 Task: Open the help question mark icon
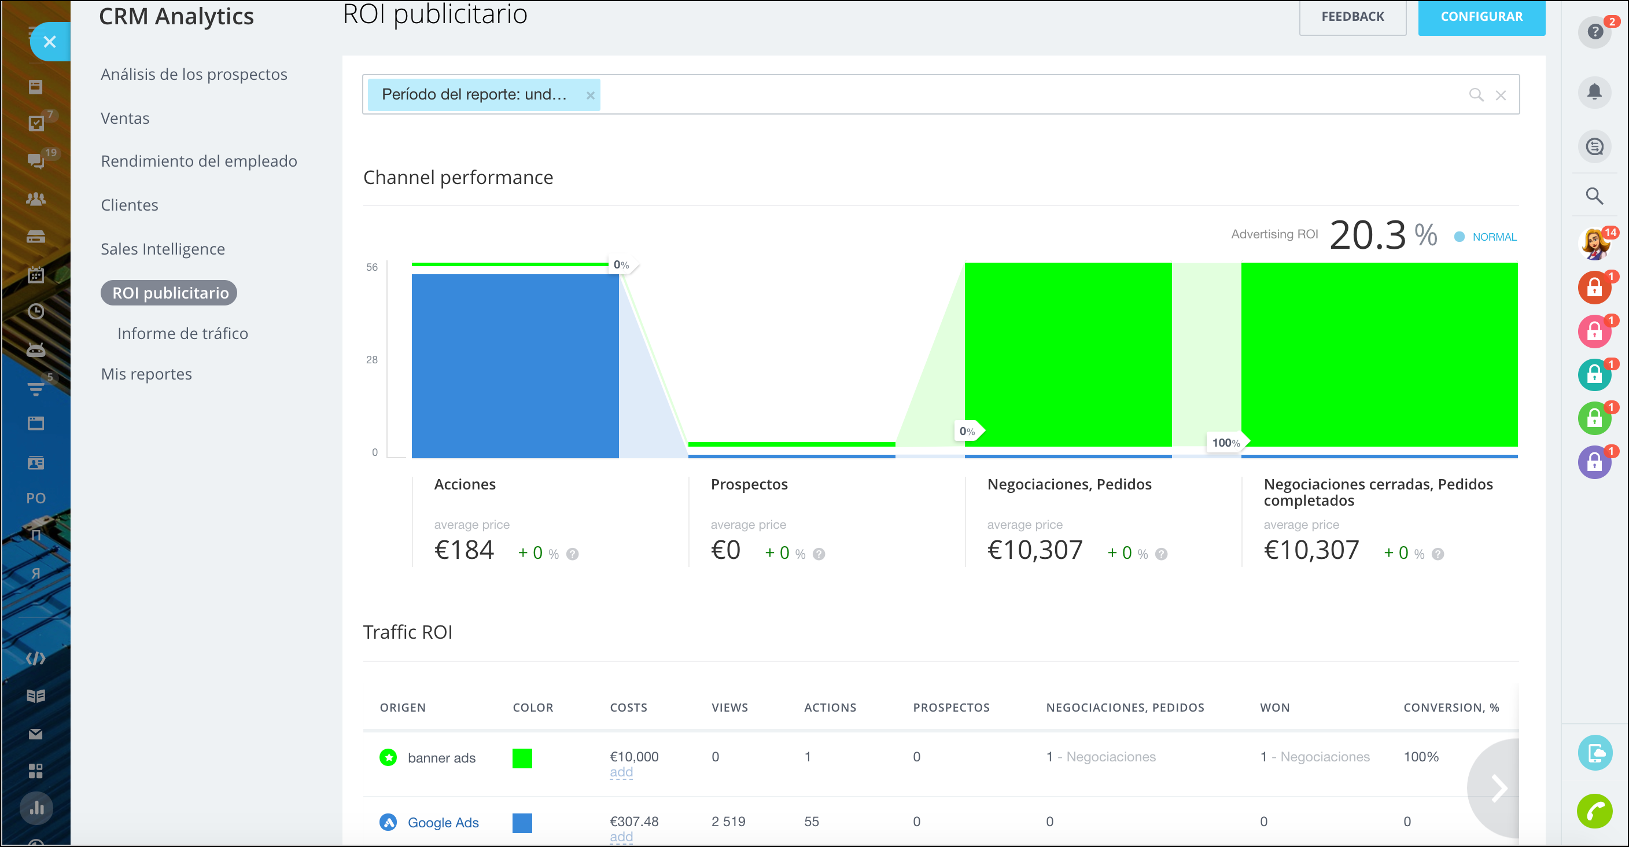pos(1594,32)
